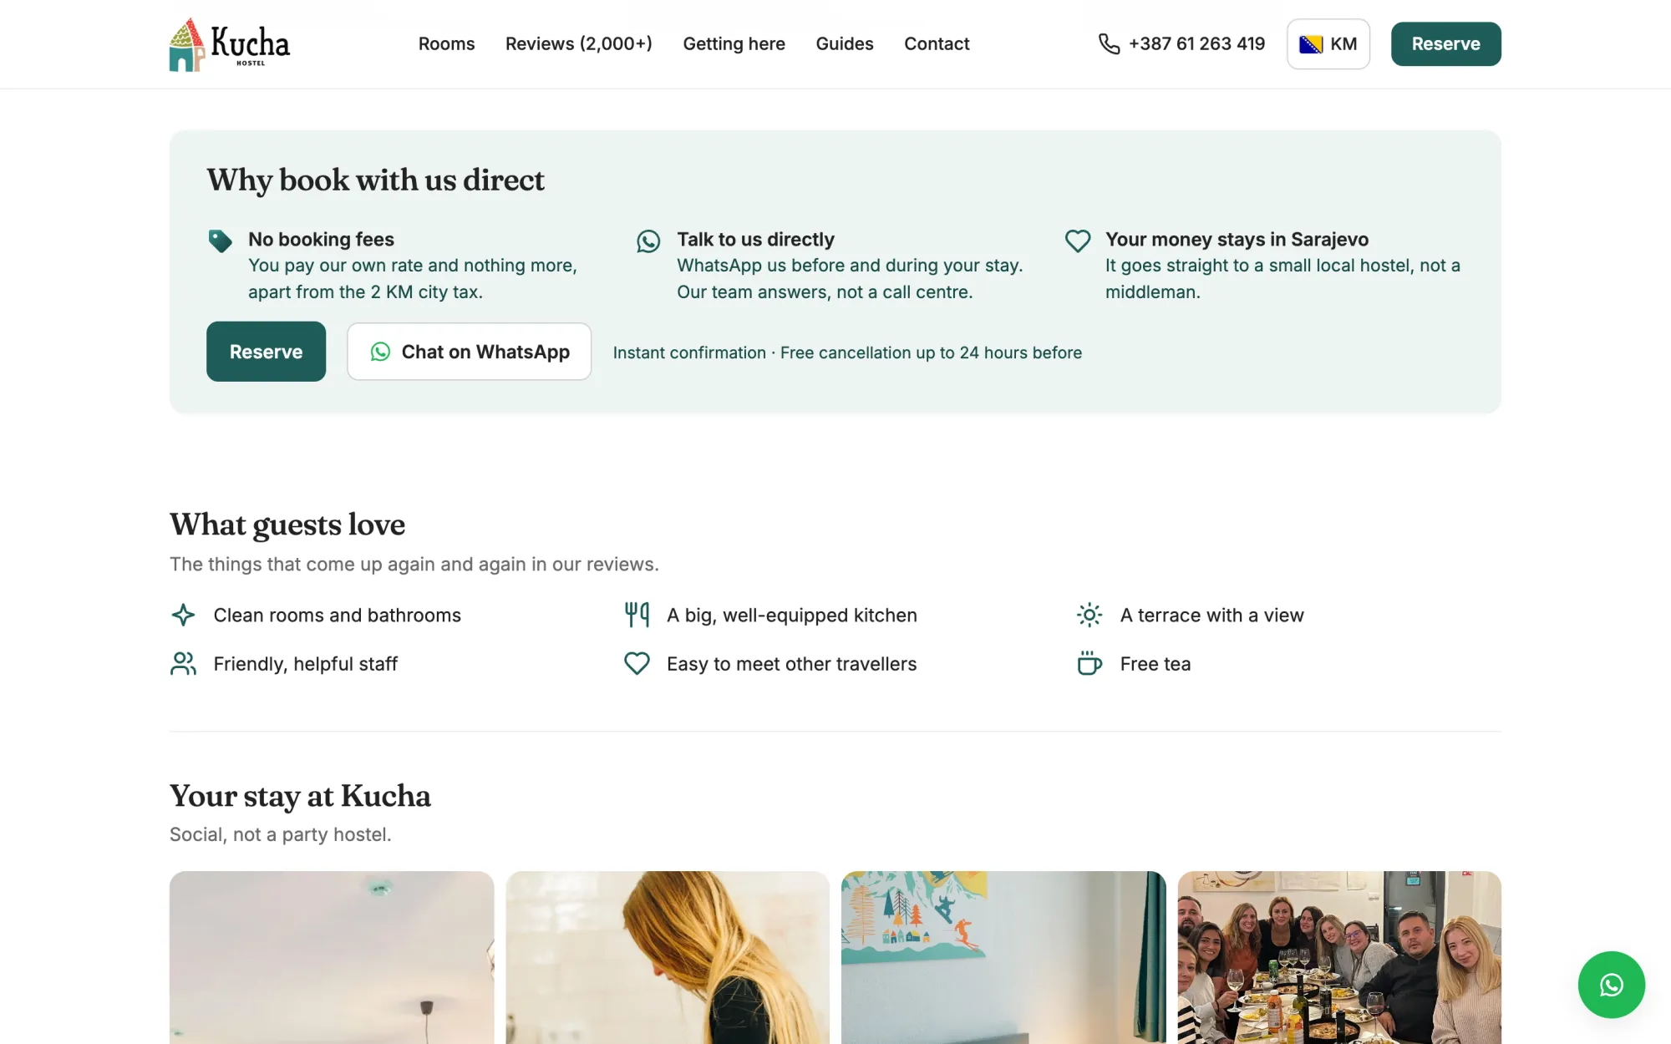Click 'Easy to meet other travellers' text
The image size is (1671, 1044).
point(791,664)
